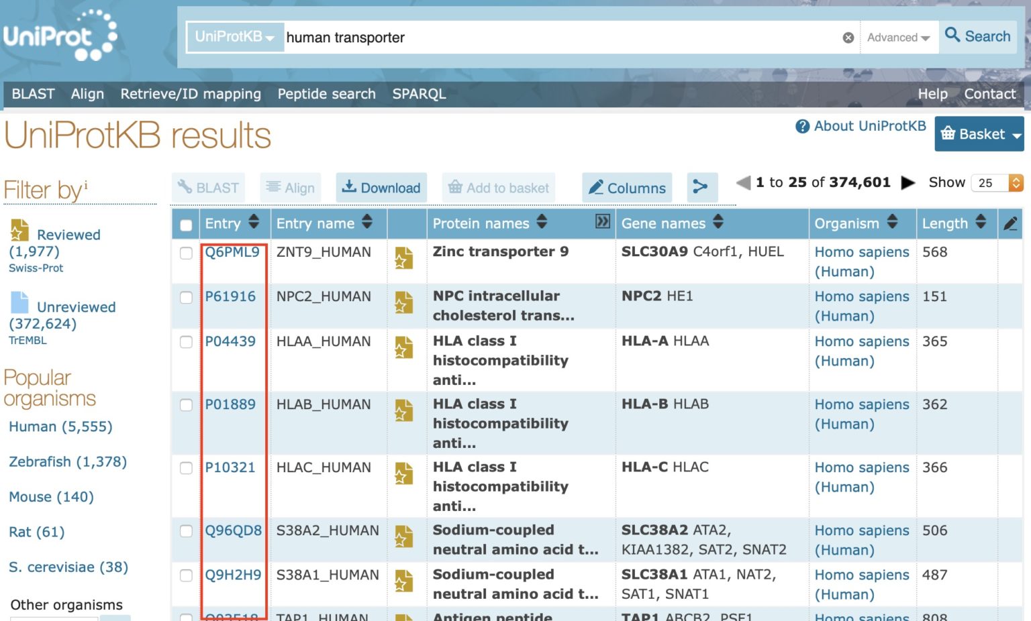Open Retrieve/ID mapping from the navigation bar
The image size is (1031, 621).
191,94
